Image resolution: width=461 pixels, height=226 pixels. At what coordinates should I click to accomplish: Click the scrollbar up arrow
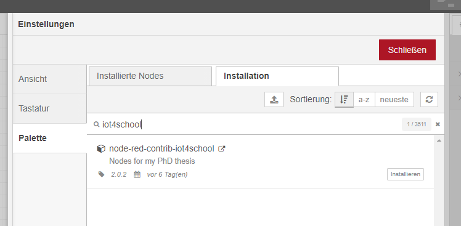pyautogui.click(x=439, y=141)
